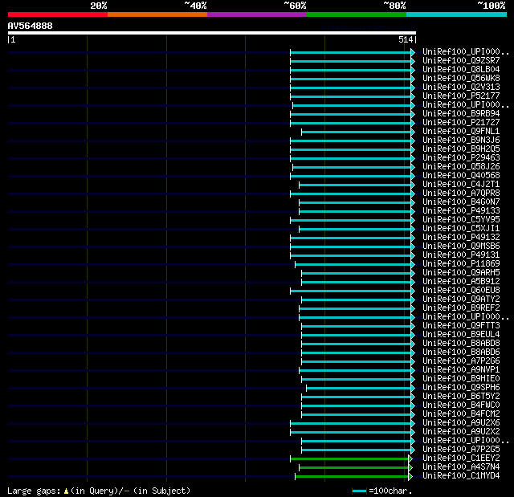514x497 pixels.
Task: Click the cyan alignment bar for C5YV95
Action: coord(351,220)
